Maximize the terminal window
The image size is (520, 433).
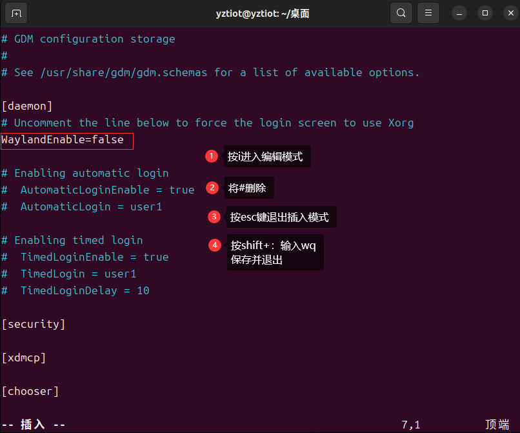pyautogui.click(x=485, y=14)
